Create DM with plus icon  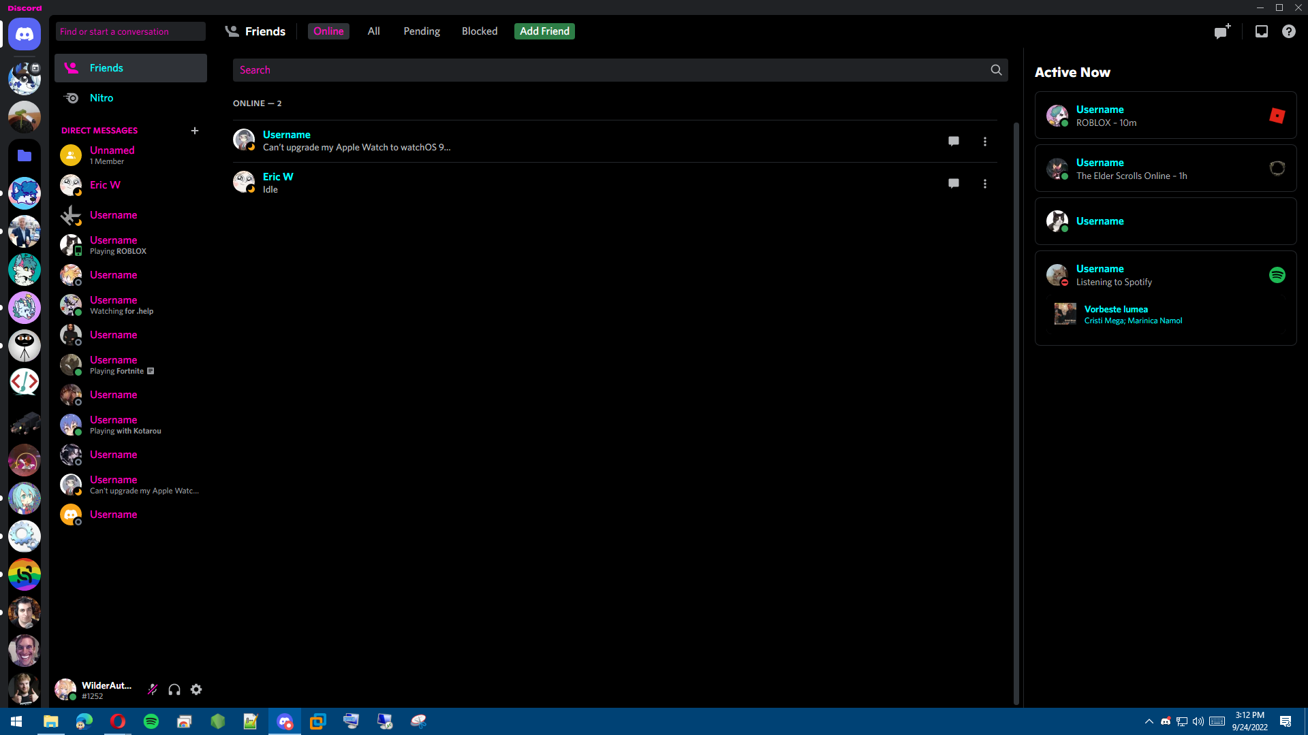195,131
